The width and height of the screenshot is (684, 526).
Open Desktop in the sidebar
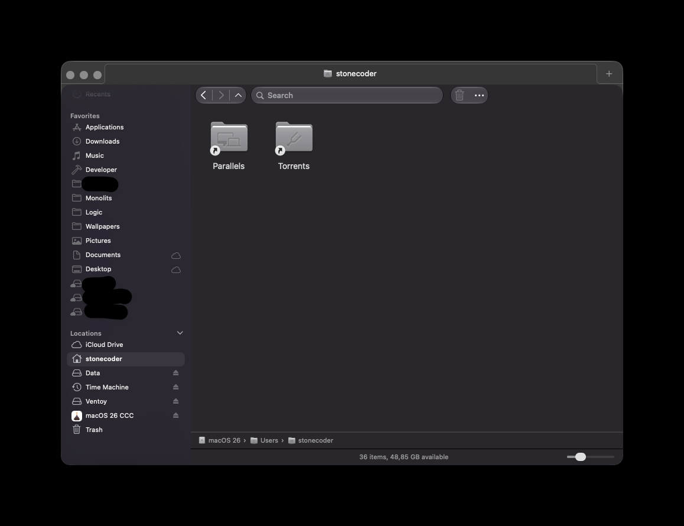tap(126, 269)
